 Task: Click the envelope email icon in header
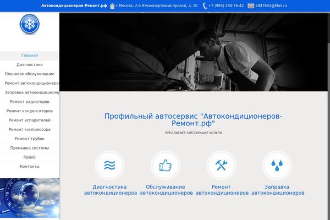coord(251,6)
